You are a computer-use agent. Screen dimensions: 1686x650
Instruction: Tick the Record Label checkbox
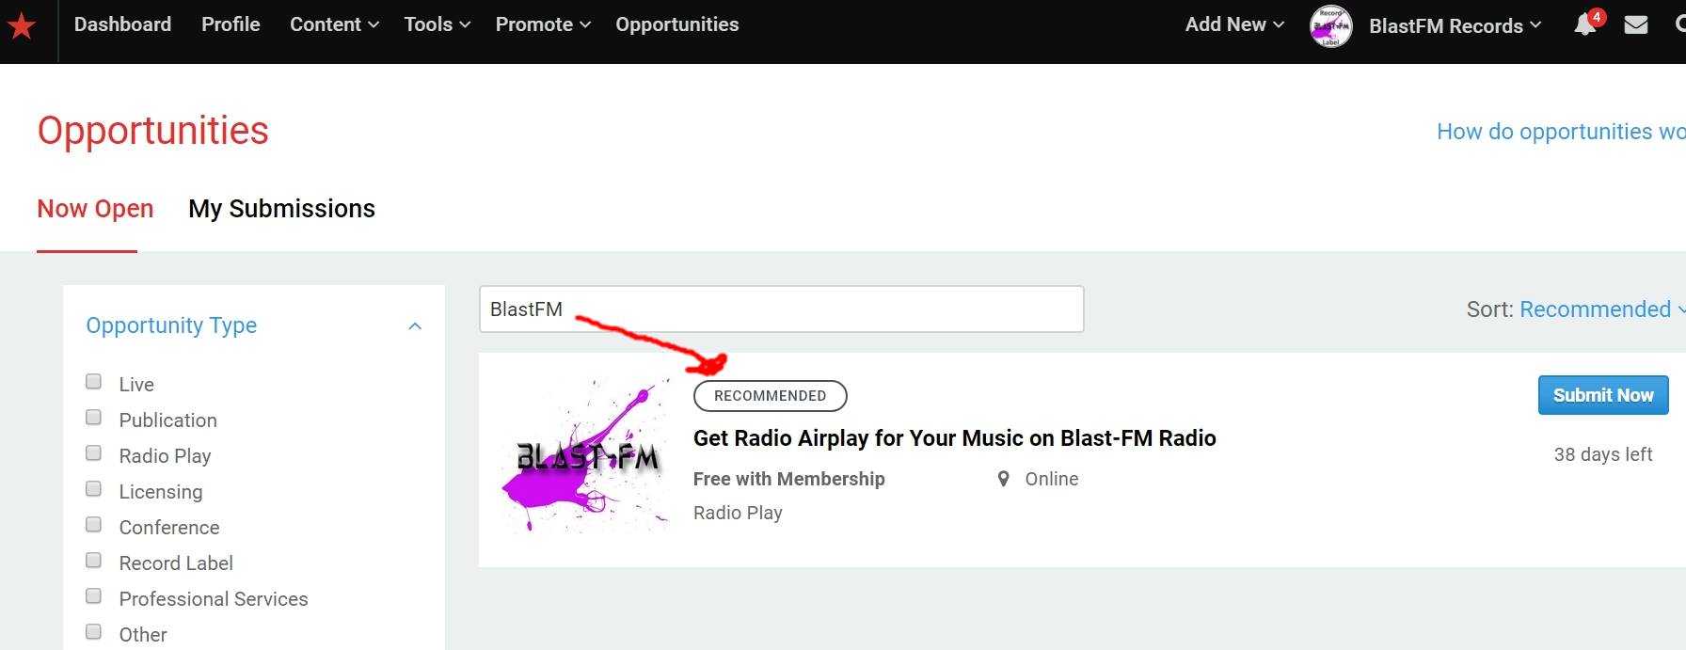tap(93, 561)
